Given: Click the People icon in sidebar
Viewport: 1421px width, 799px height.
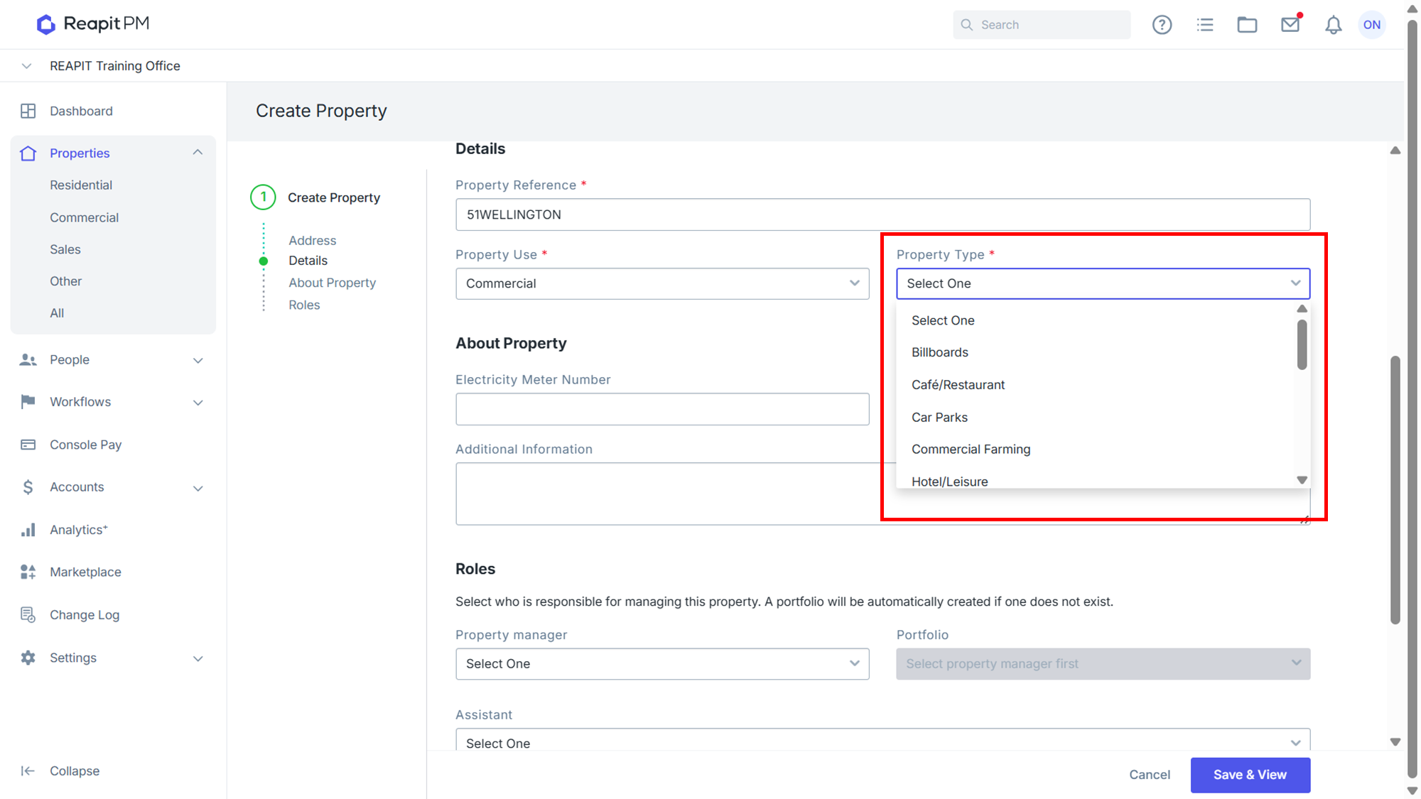Looking at the screenshot, I should click(x=28, y=359).
